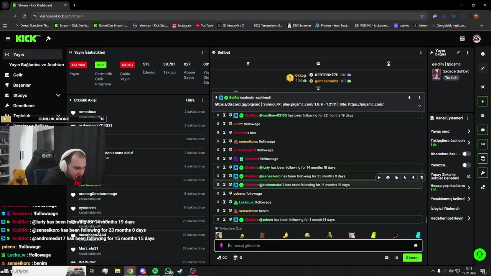Click the chat scrollbar thumb
This screenshot has height=276, width=491.
427,220
